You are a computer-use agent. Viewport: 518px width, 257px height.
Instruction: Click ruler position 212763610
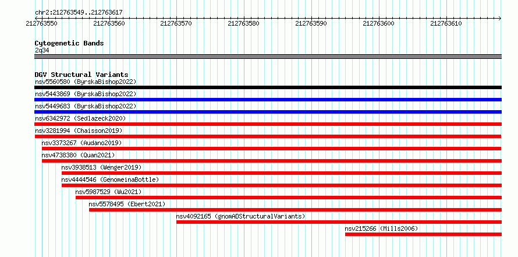[446, 23]
